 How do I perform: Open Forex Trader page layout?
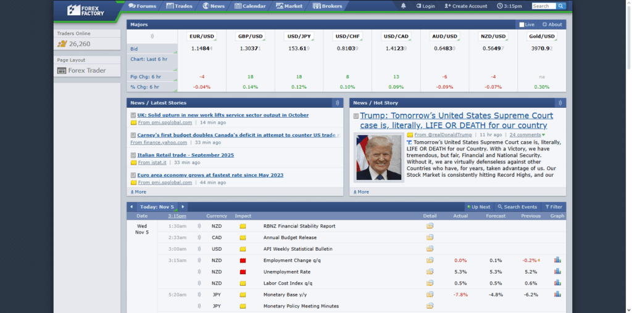(x=82, y=70)
